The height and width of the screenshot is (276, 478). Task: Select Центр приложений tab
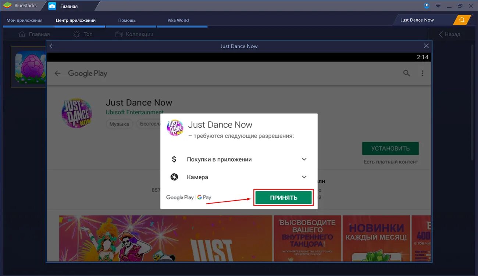coord(76,20)
